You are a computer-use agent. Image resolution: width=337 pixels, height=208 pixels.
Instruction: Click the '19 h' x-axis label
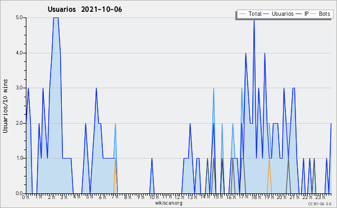(268, 197)
